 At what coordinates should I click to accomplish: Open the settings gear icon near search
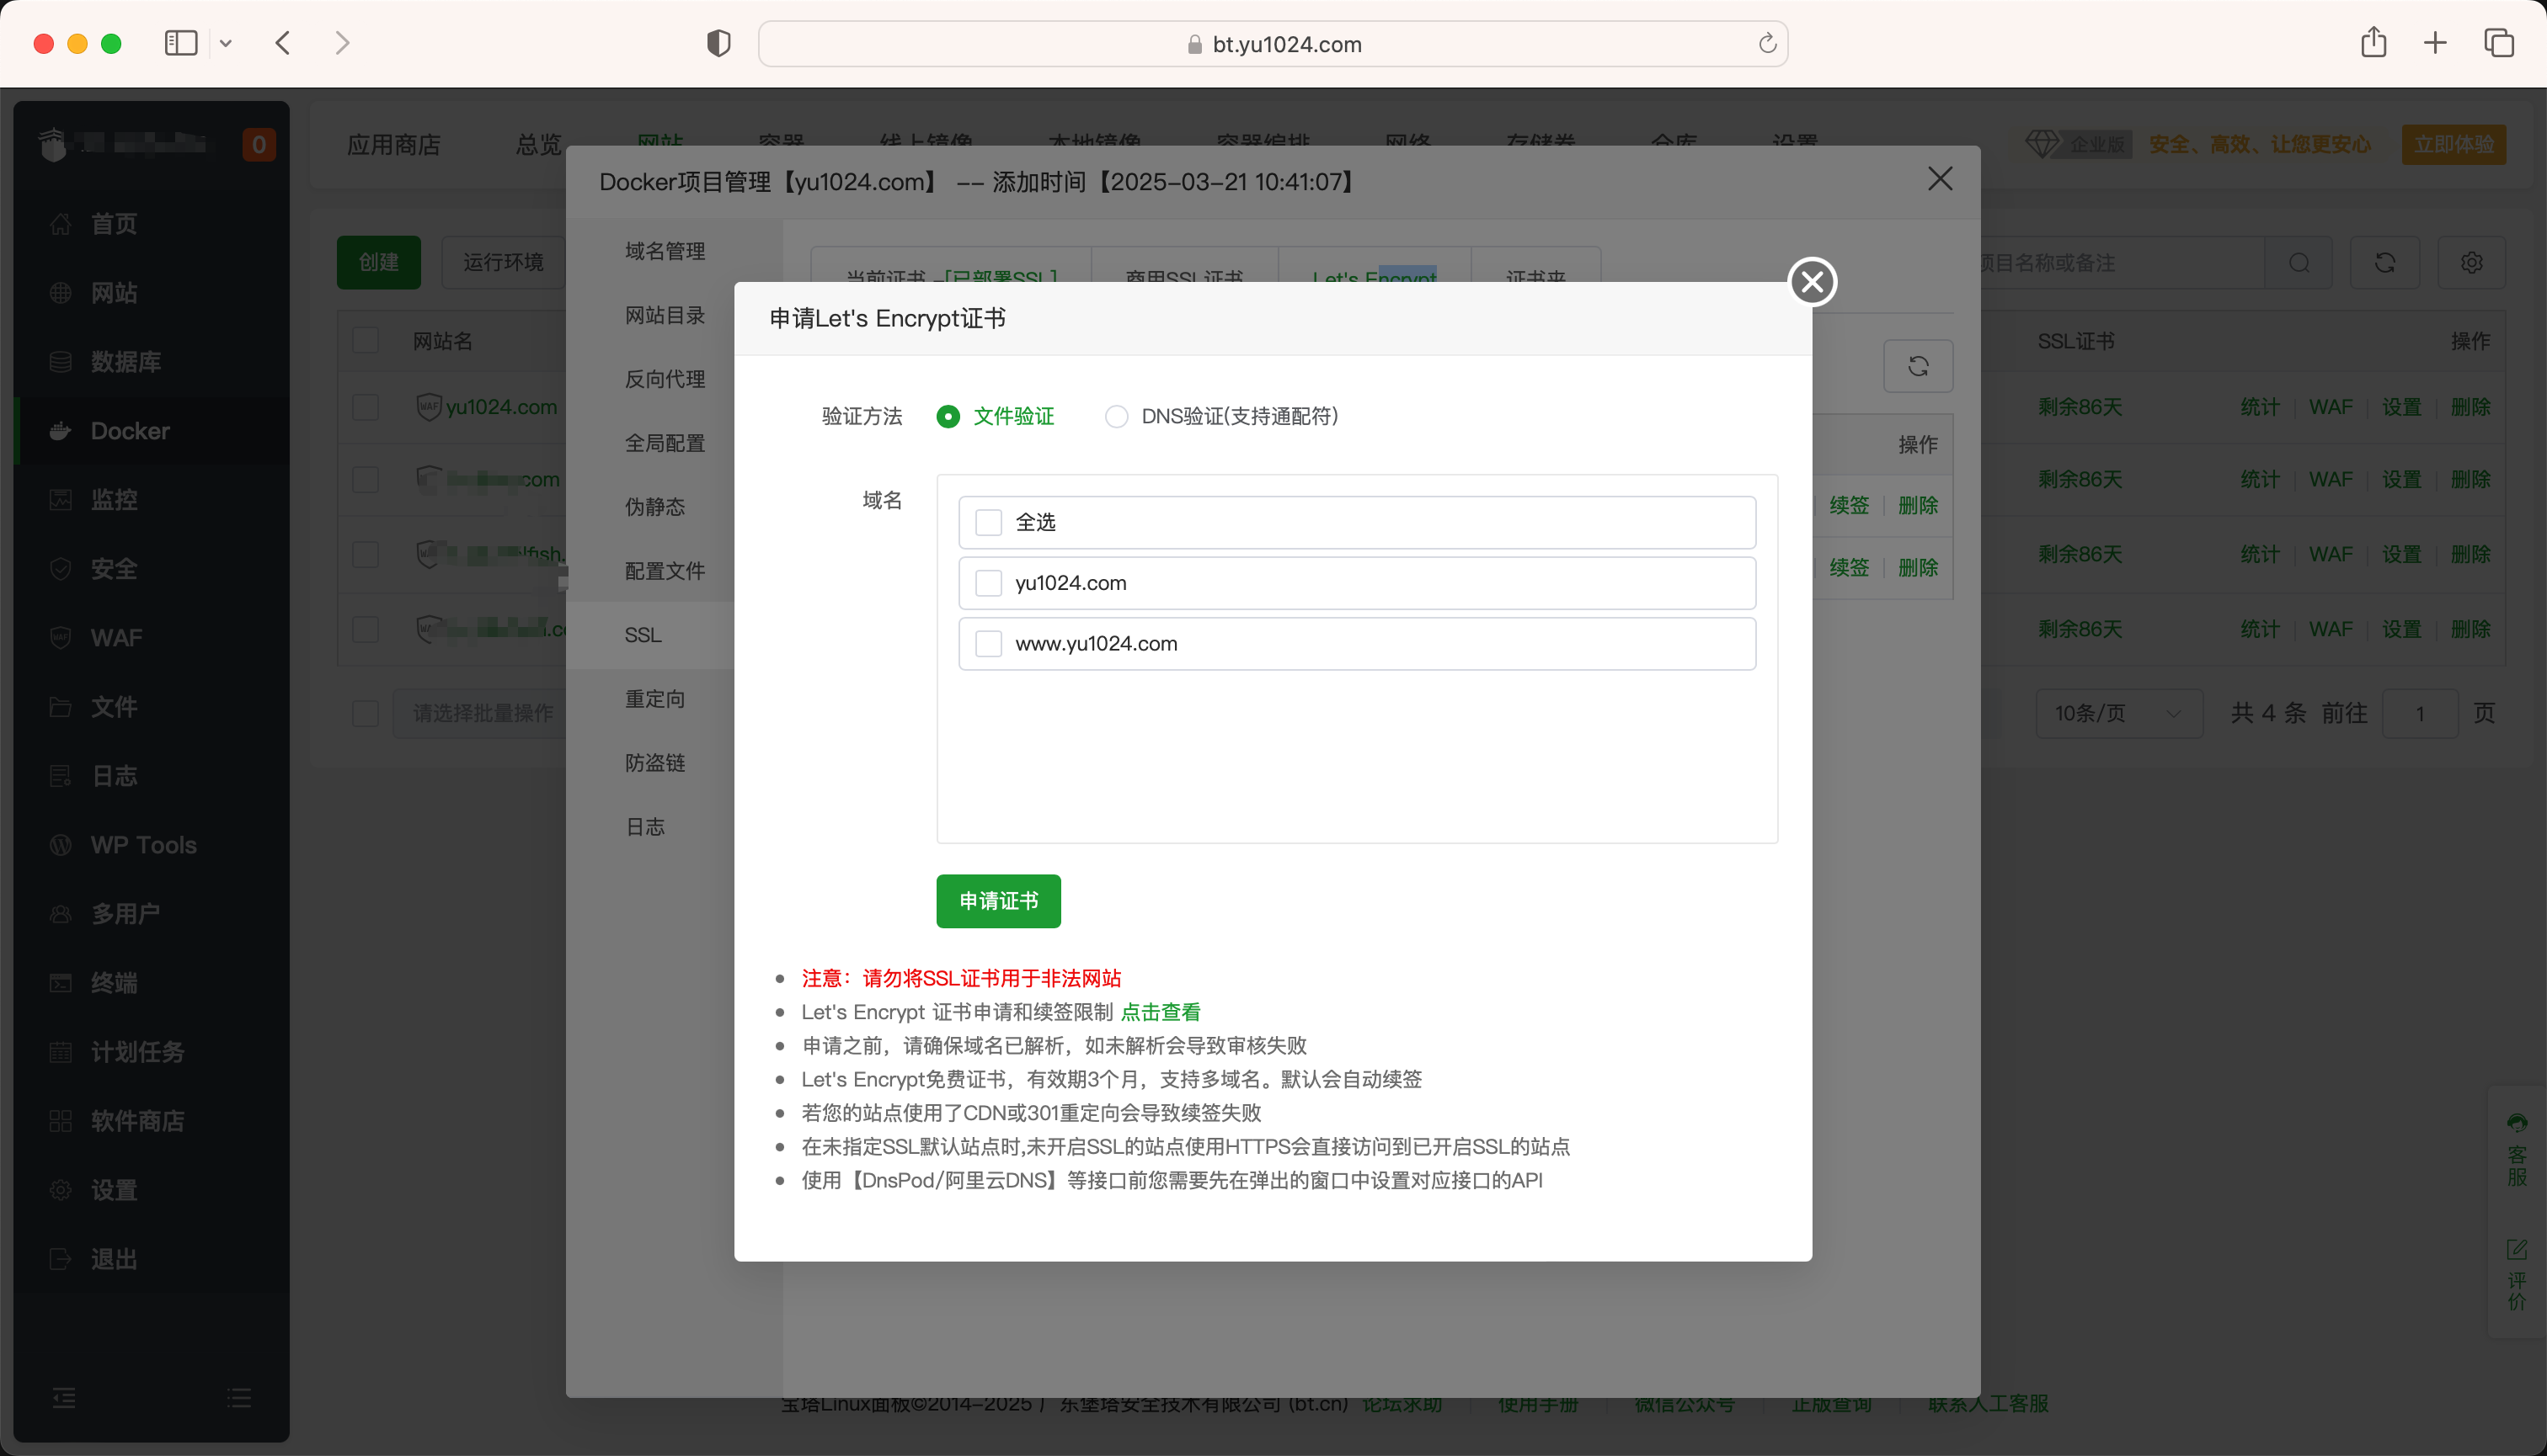coord(2472,262)
